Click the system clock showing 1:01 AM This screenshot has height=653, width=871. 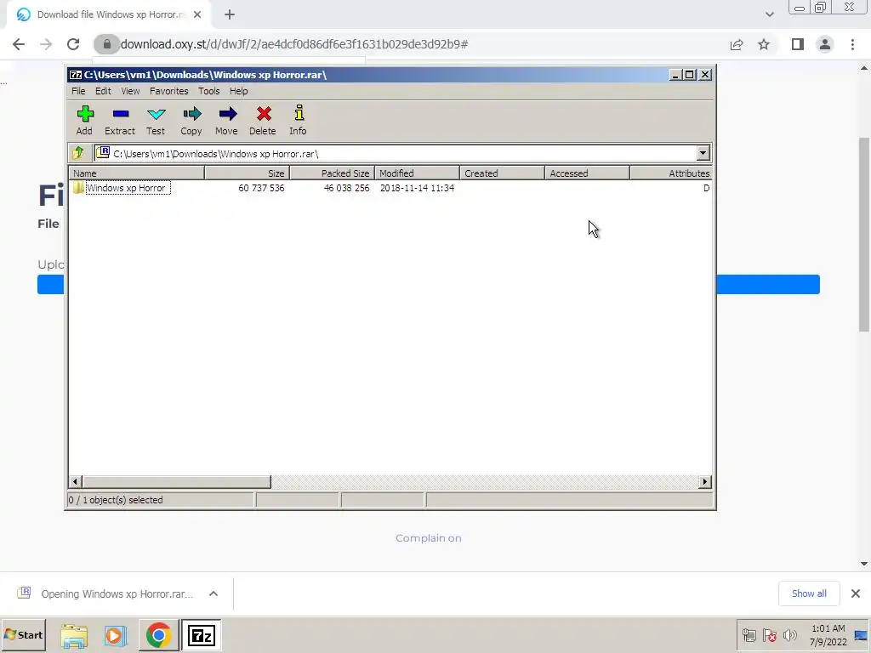coord(828,634)
